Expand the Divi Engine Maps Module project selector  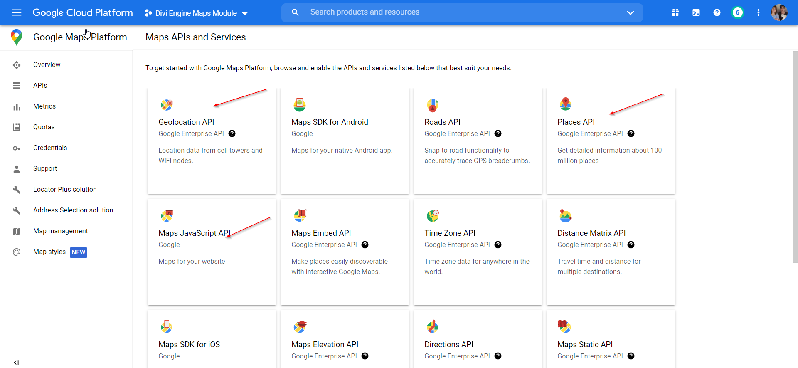(x=196, y=13)
